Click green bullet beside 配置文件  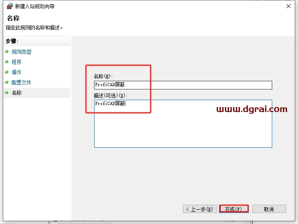tap(7, 82)
